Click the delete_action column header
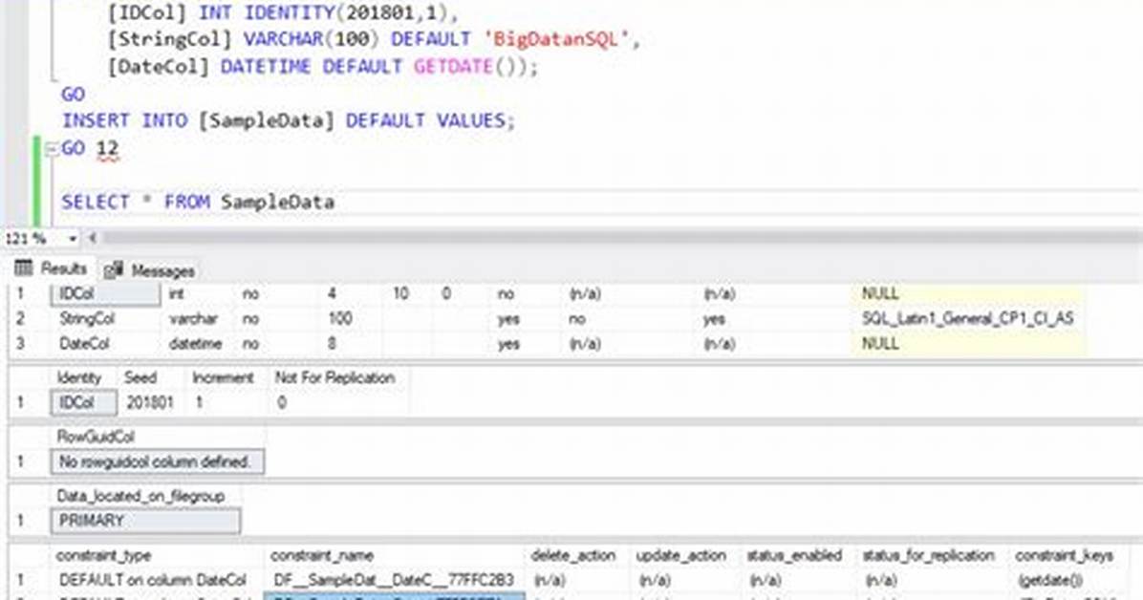 point(573,555)
